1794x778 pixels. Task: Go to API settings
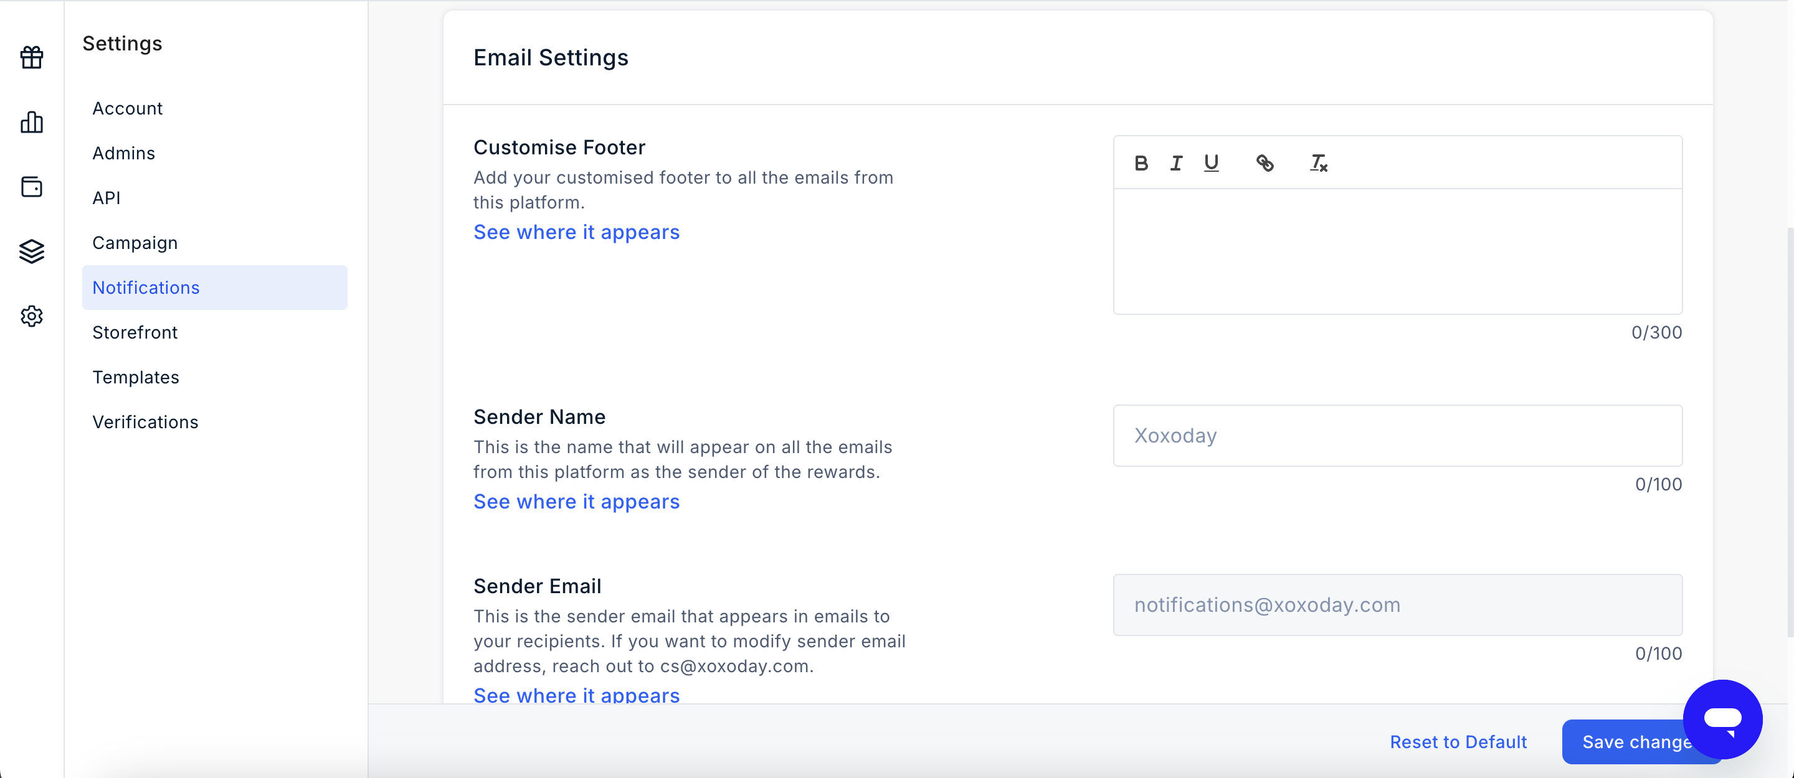(107, 199)
